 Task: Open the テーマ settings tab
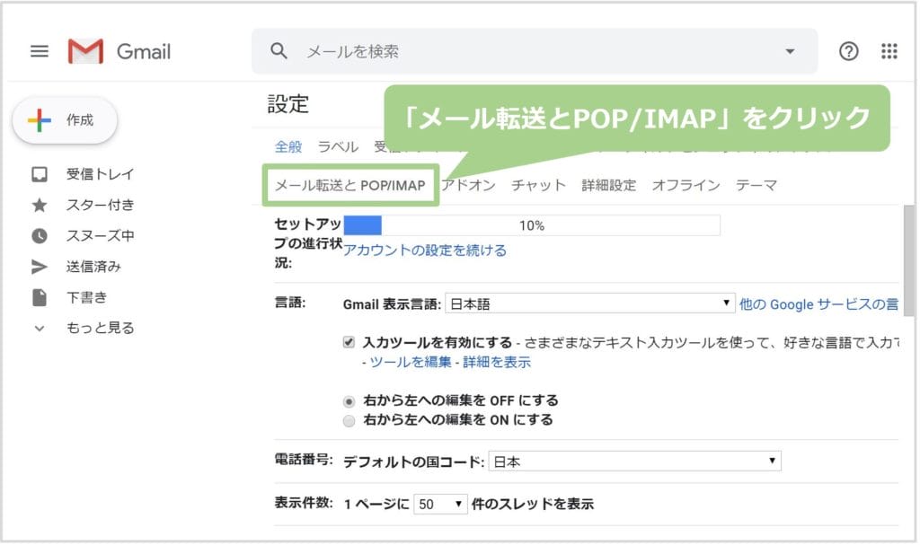point(756,185)
